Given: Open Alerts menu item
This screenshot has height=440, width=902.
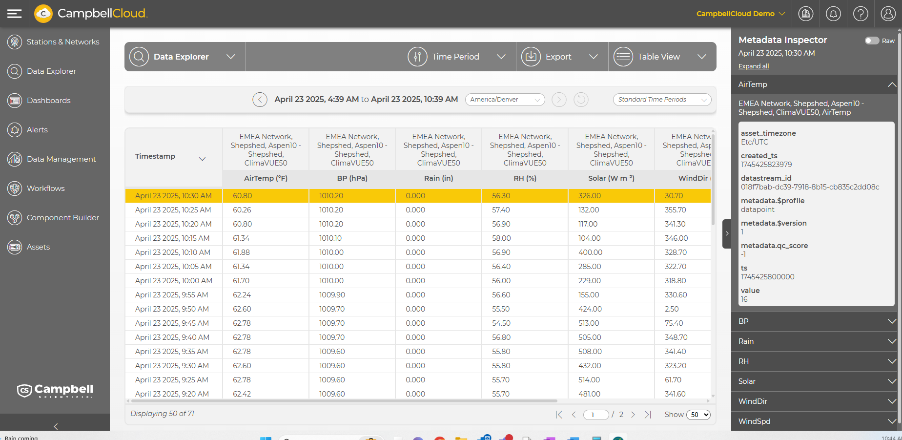Looking at the screenshot, I should tap(37, 130).
